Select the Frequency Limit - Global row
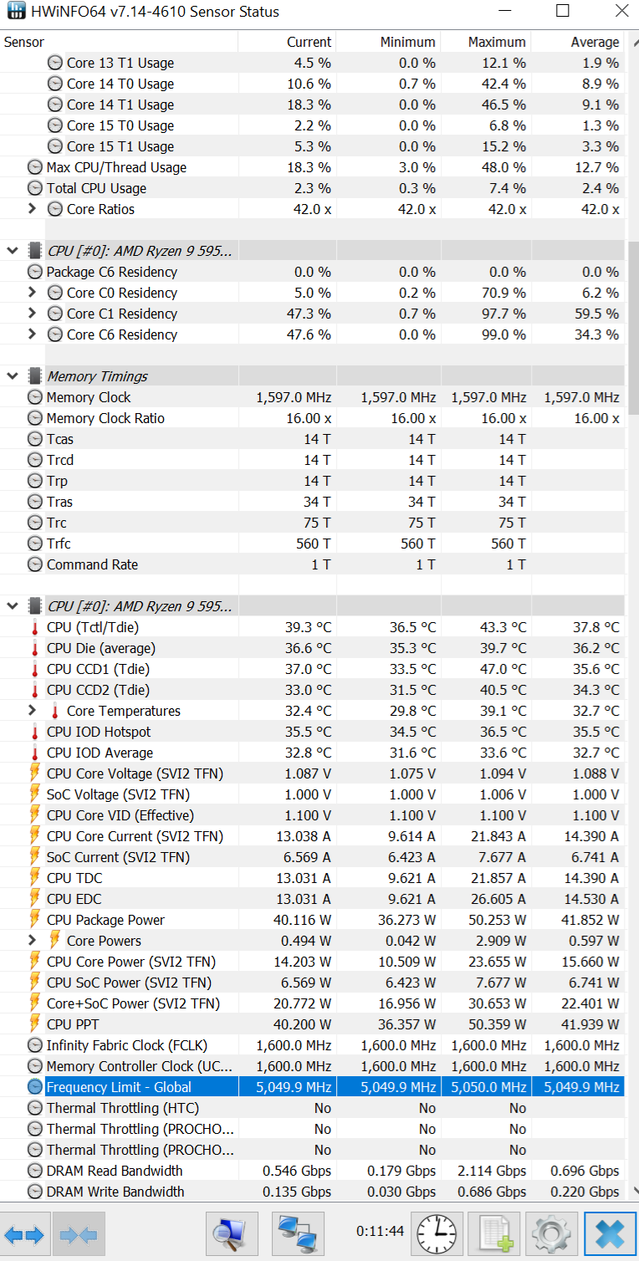Screen dimensions: 639x1261 point(312,1087)
